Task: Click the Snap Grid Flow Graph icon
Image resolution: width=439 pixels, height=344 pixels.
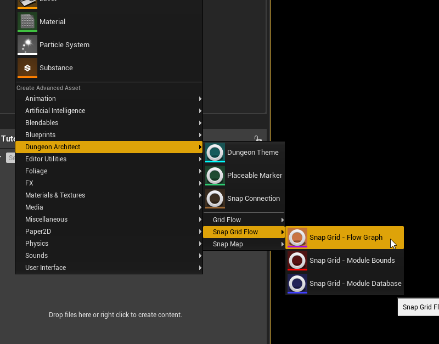Action: point(297,238)
